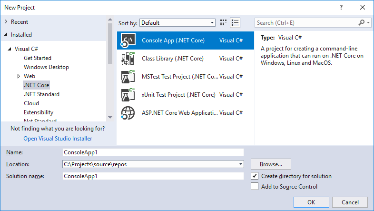The image size is (374, 211).
Task: Click the 'Class Library (.NET Core)' label
Action: coord(173,59)
